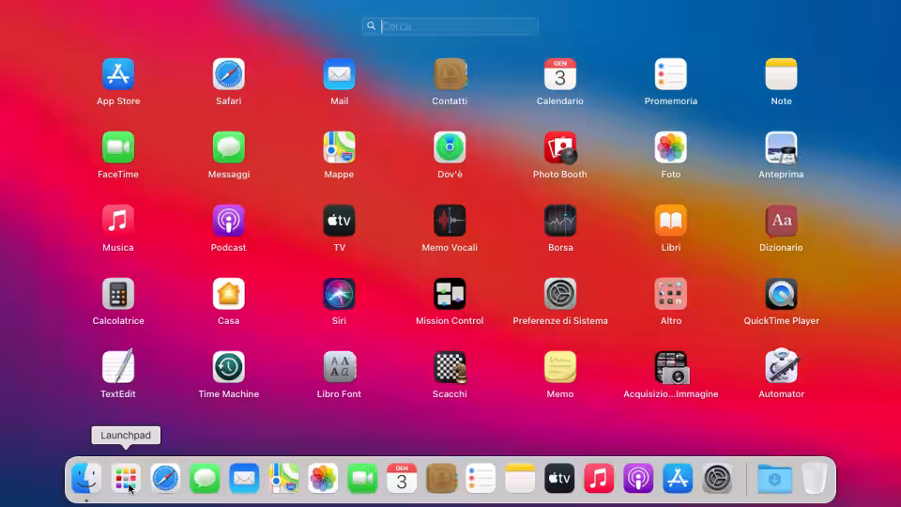The width and height of the screenshot is (901, 507).
Task: Open Borsa stocks app
Action: pos(560,220)
